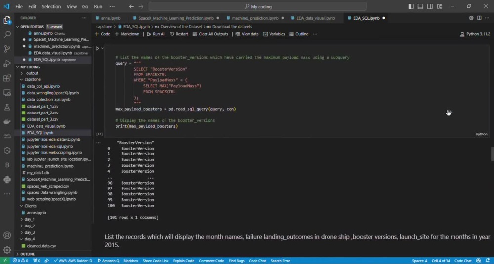Show errors and warnings problems count

(20, 261)
